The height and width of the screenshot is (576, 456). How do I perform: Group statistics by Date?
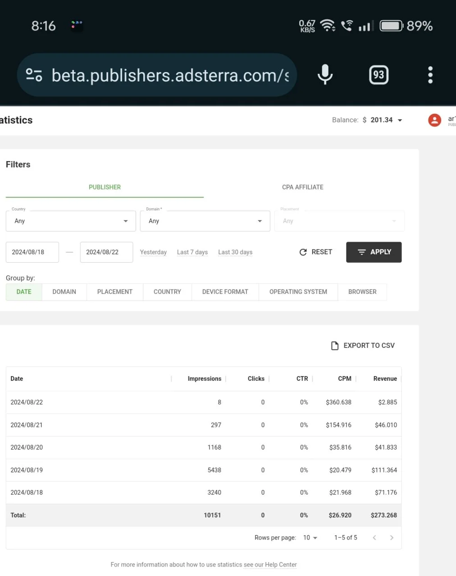[x=24, y=292]
